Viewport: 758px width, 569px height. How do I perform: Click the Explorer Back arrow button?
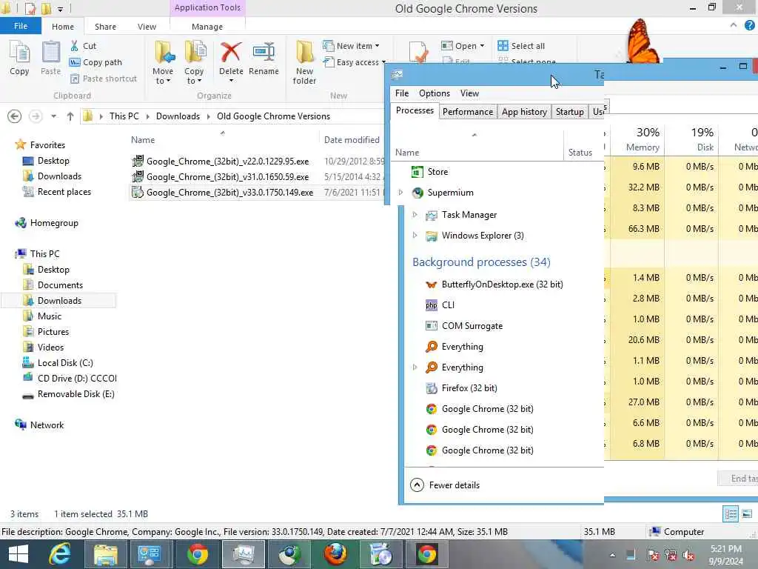click(x=15, y=116)
